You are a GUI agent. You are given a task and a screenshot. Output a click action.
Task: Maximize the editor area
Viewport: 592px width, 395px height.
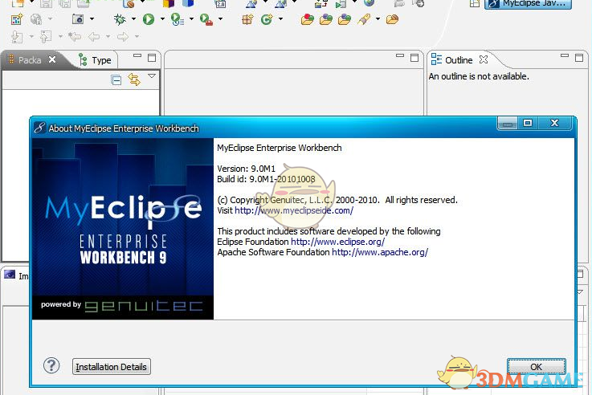tap(414, 58)
